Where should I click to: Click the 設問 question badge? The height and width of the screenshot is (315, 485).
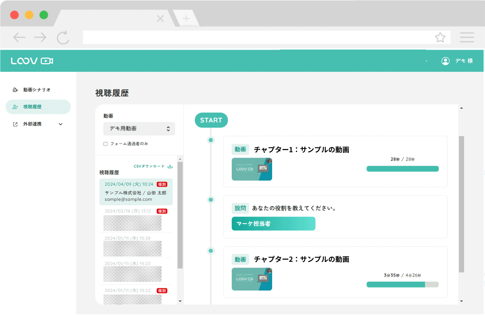pyautogui.click(x=240, y=208)
